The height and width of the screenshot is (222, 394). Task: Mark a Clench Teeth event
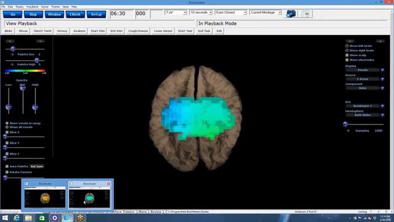pos(42,31)
